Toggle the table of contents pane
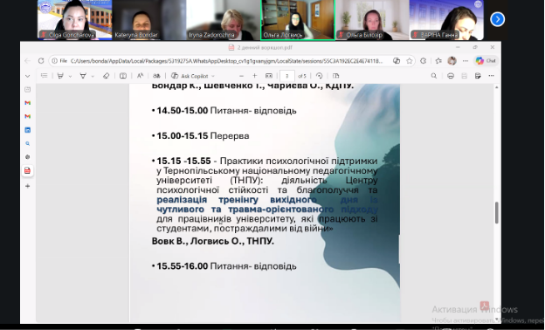545x330 pixels. click(45, 76)
